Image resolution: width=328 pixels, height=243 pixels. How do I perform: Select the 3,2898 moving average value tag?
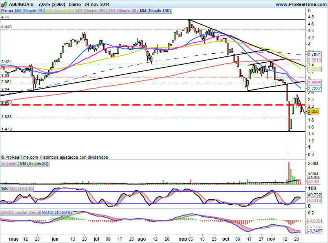314,69
